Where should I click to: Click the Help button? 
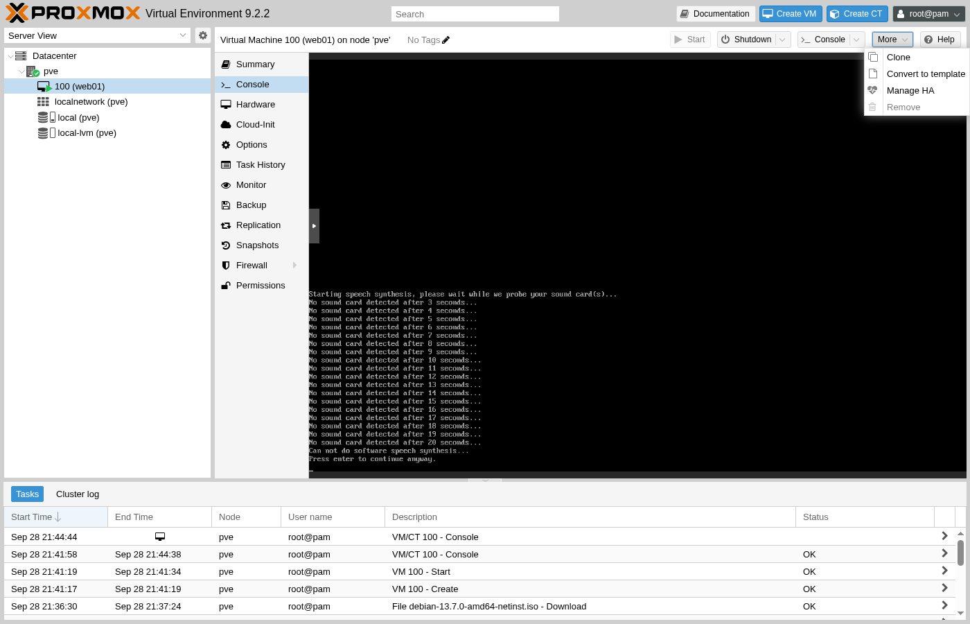click(x=940, y=40)
